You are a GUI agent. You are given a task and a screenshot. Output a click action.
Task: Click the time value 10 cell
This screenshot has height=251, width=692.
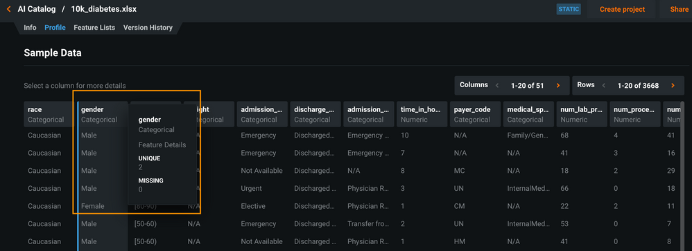404,136
